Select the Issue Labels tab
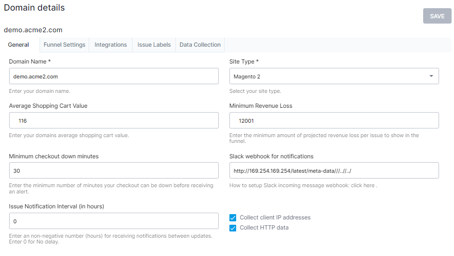Screen dimensions: 454x256 click(x=154, y=45)
